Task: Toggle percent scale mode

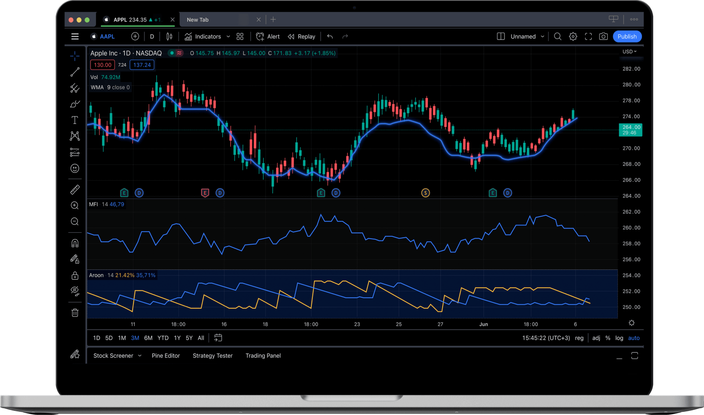Action: (x=608, y=338)
